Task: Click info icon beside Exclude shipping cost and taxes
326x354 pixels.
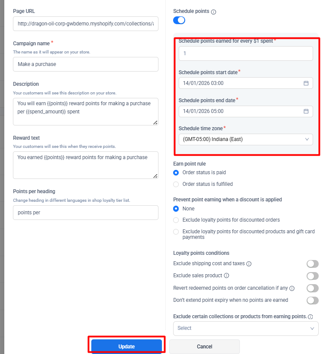Action: (249, 264)
